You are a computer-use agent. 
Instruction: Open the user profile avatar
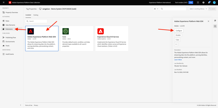[214, 3]
